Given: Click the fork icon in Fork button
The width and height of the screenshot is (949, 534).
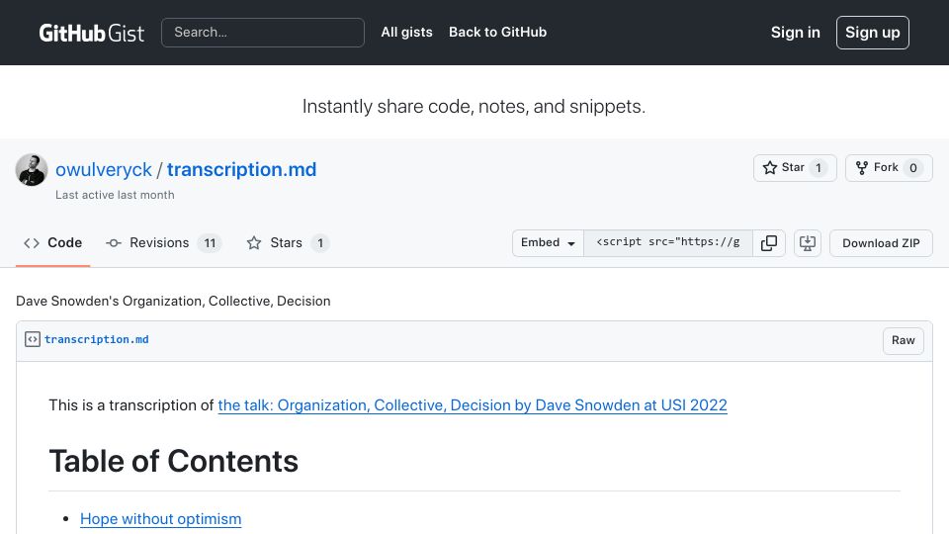Looking at the screenshot, I should [862, 168].
